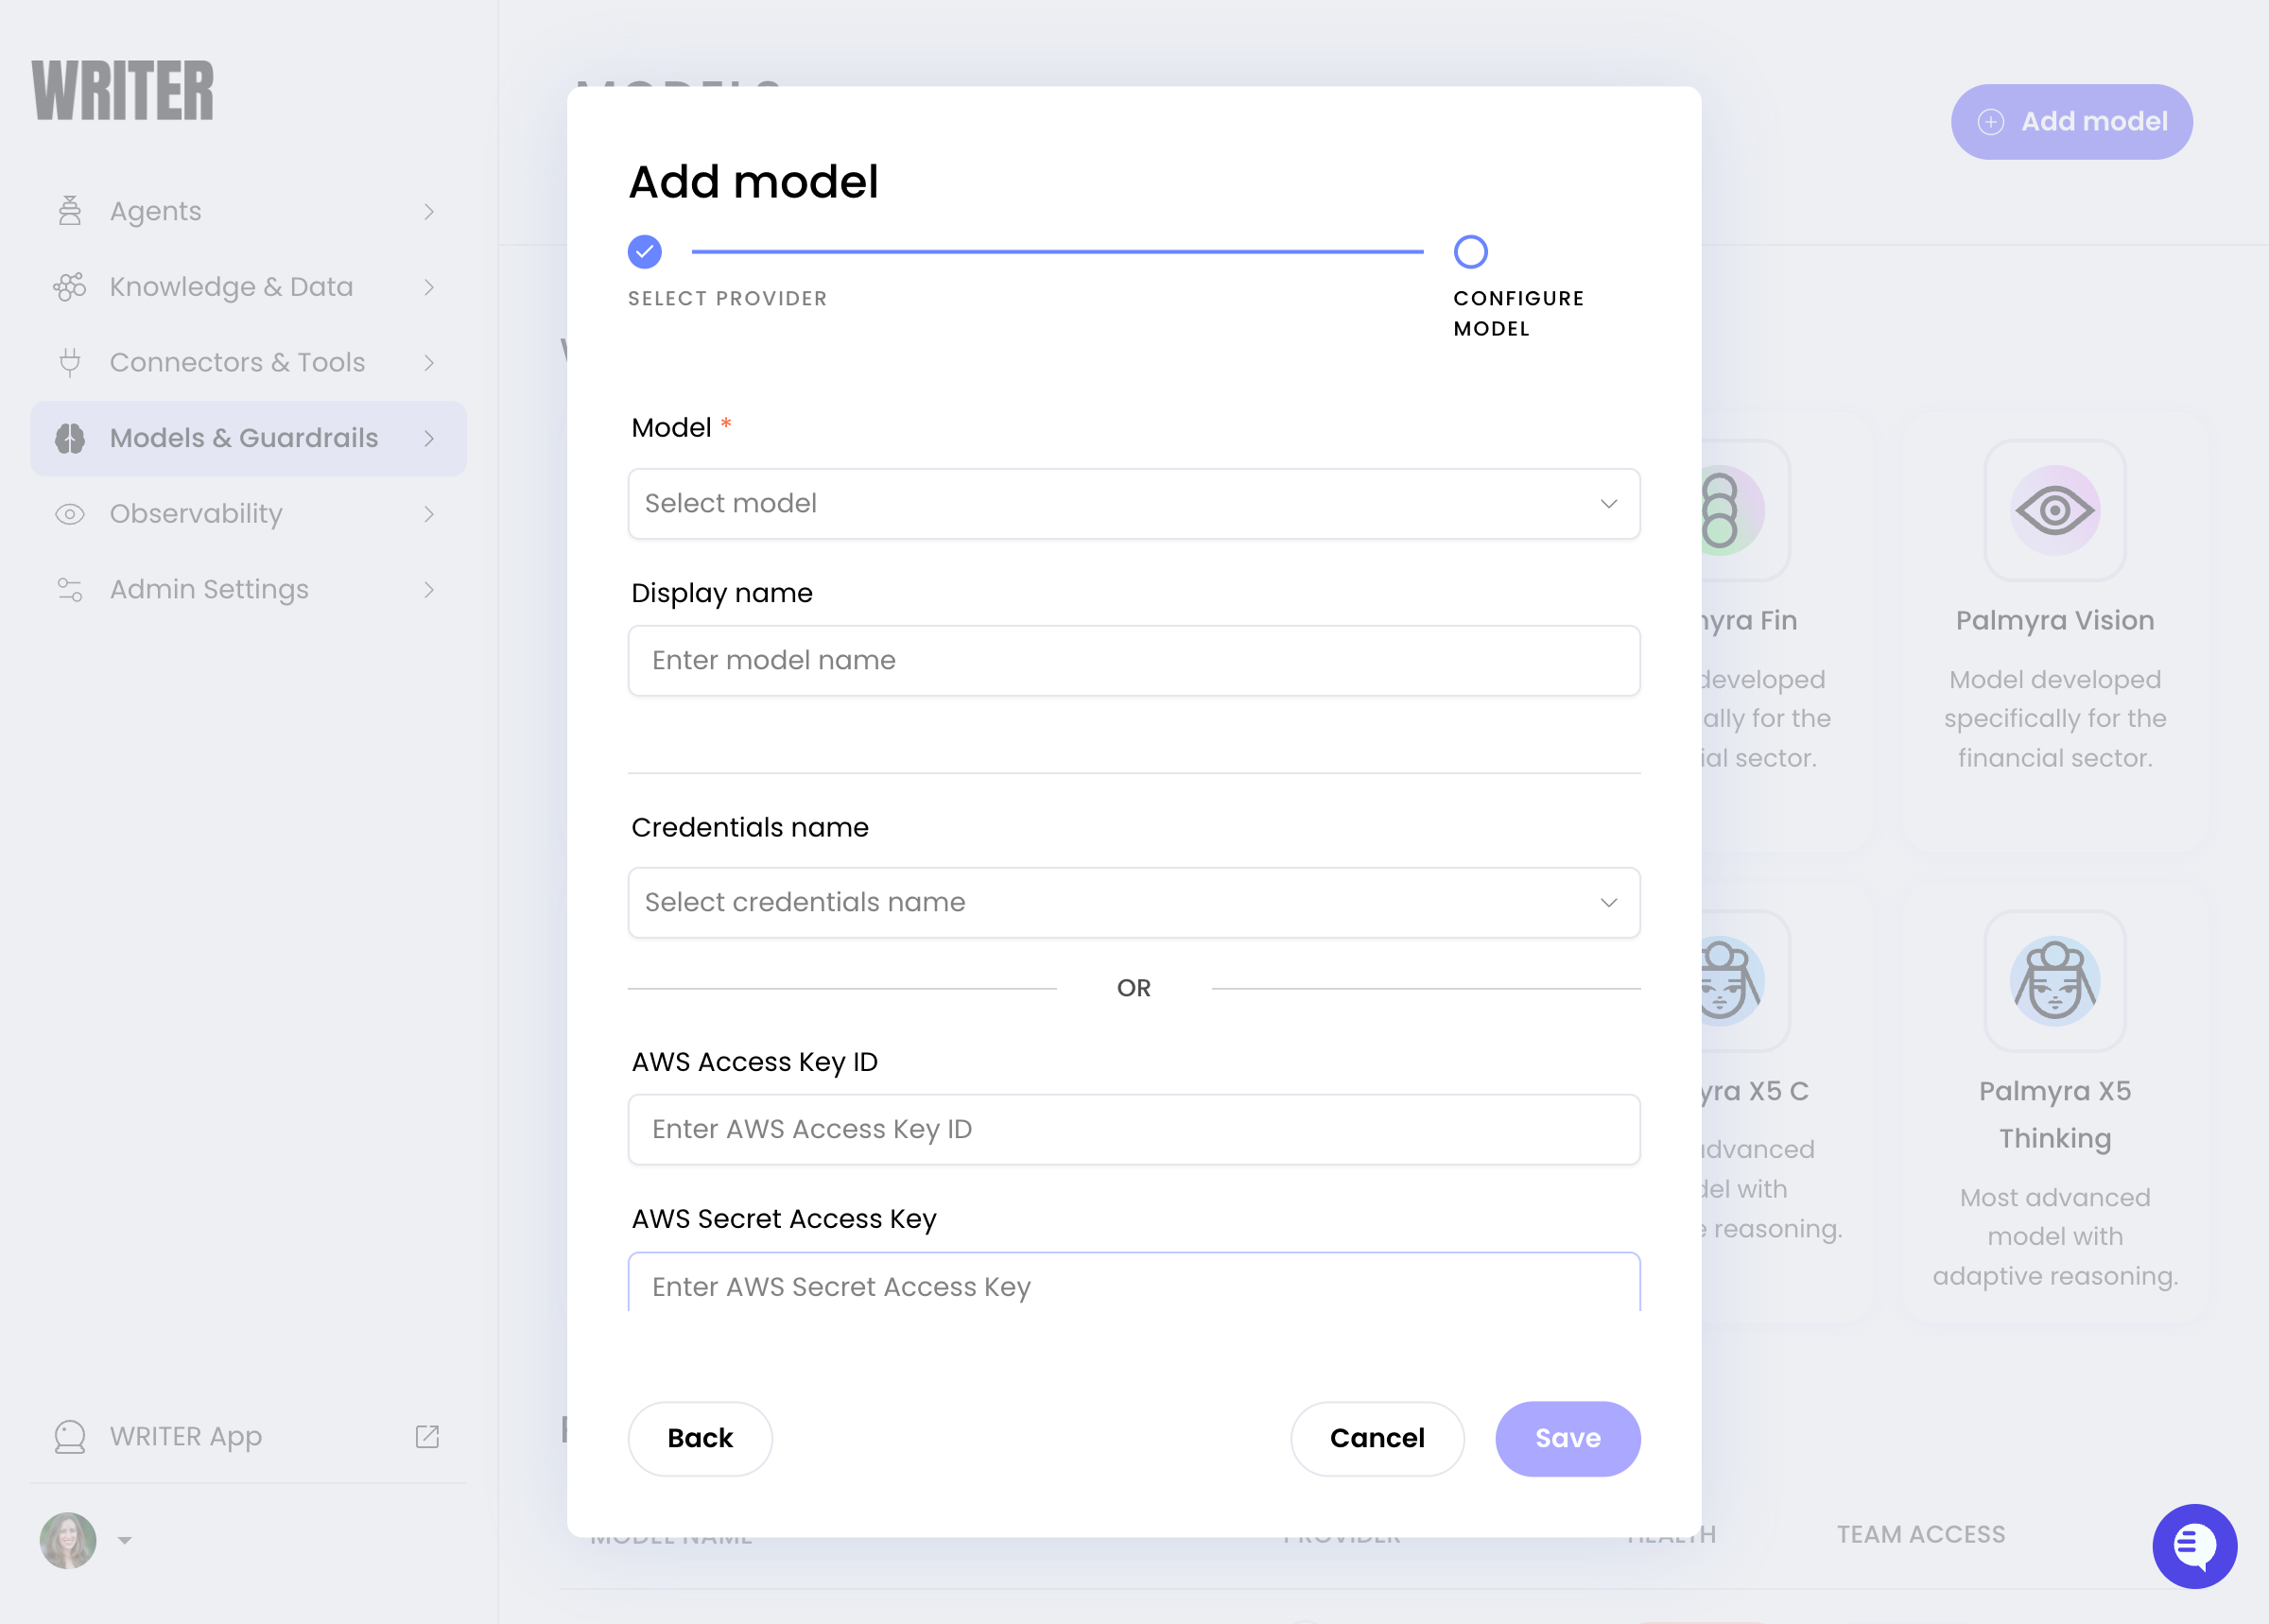Click the Cancel button
Viewport: 2269px width, 1624px height.
click(x=1376, y=1438)
